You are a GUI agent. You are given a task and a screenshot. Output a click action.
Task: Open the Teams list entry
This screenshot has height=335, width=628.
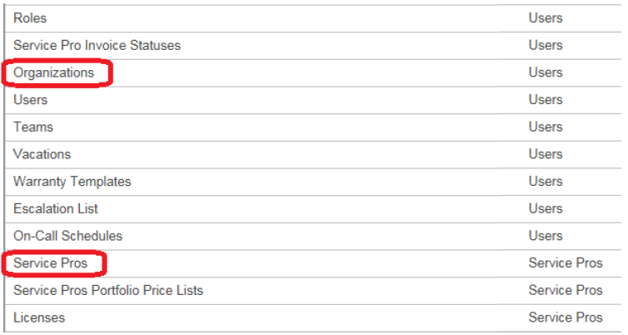coord(32,127)
